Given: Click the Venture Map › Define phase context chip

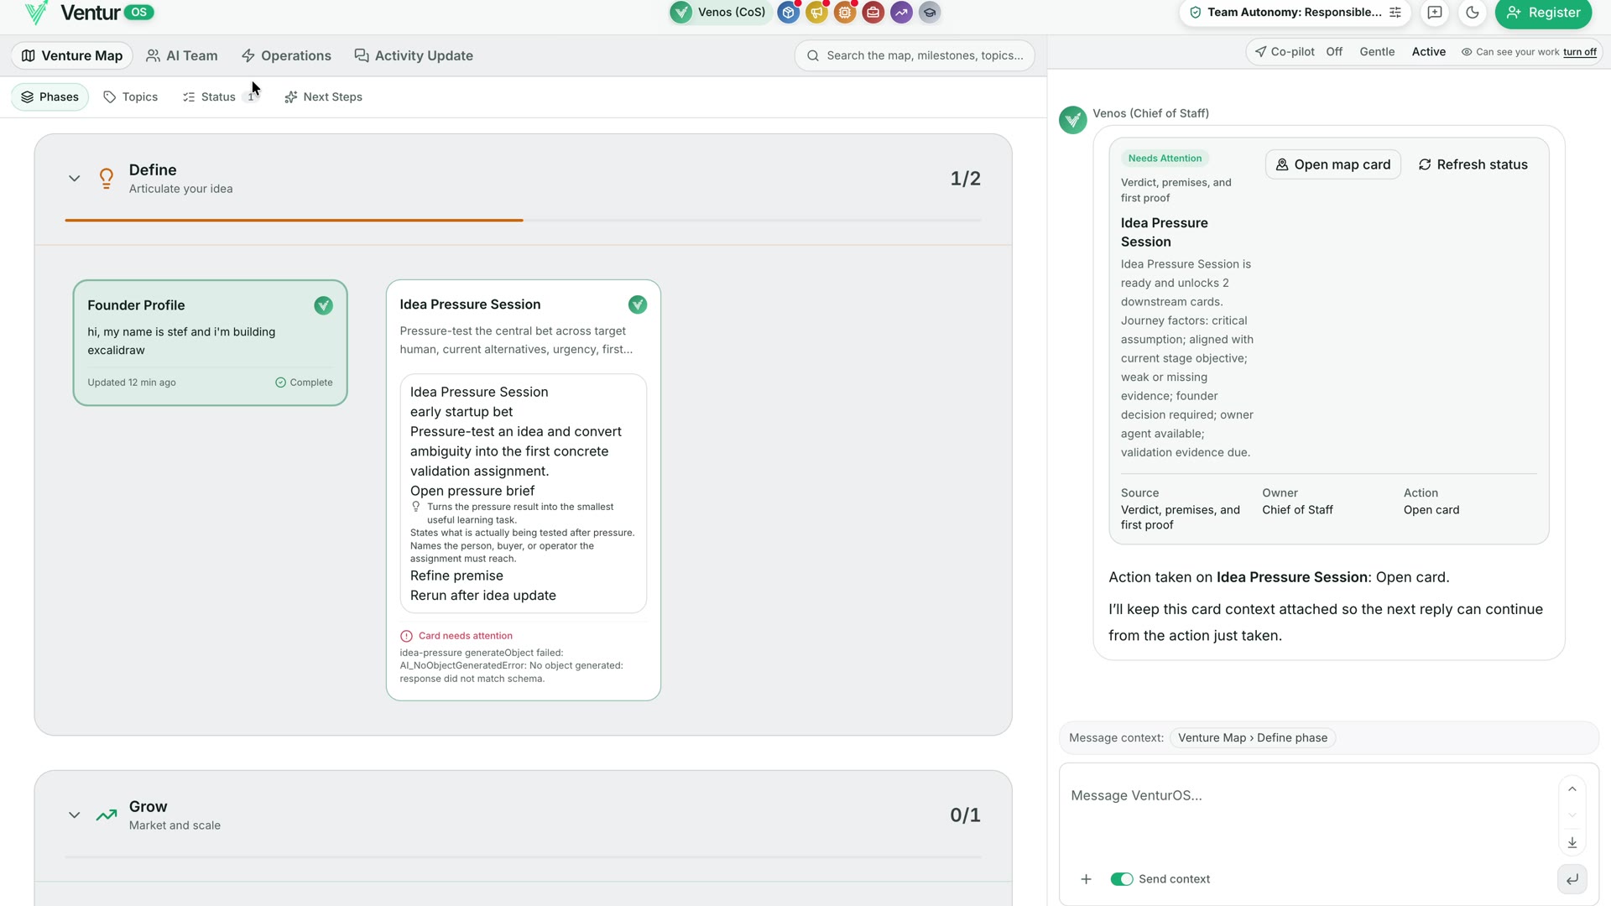Looking at the screenshot, I should click(x=1252, y=738).
